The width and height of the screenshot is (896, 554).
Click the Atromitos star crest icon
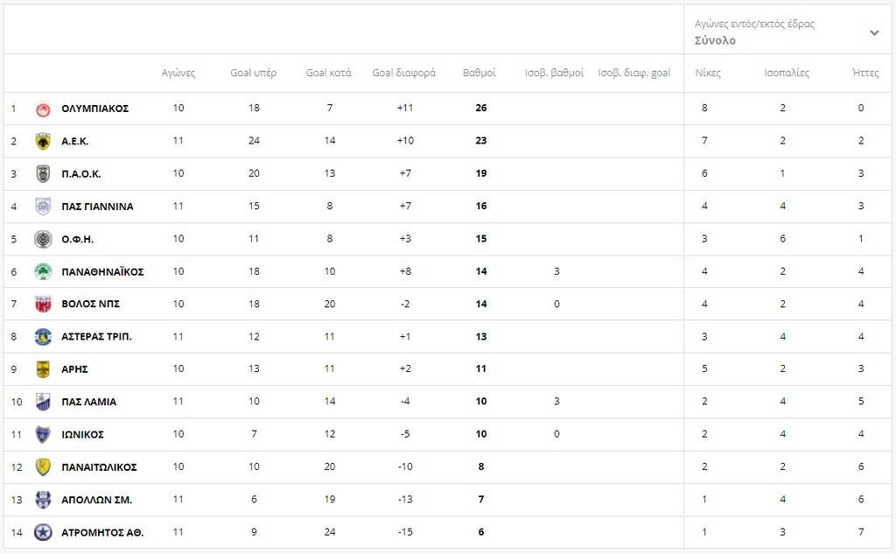(43, 532)
